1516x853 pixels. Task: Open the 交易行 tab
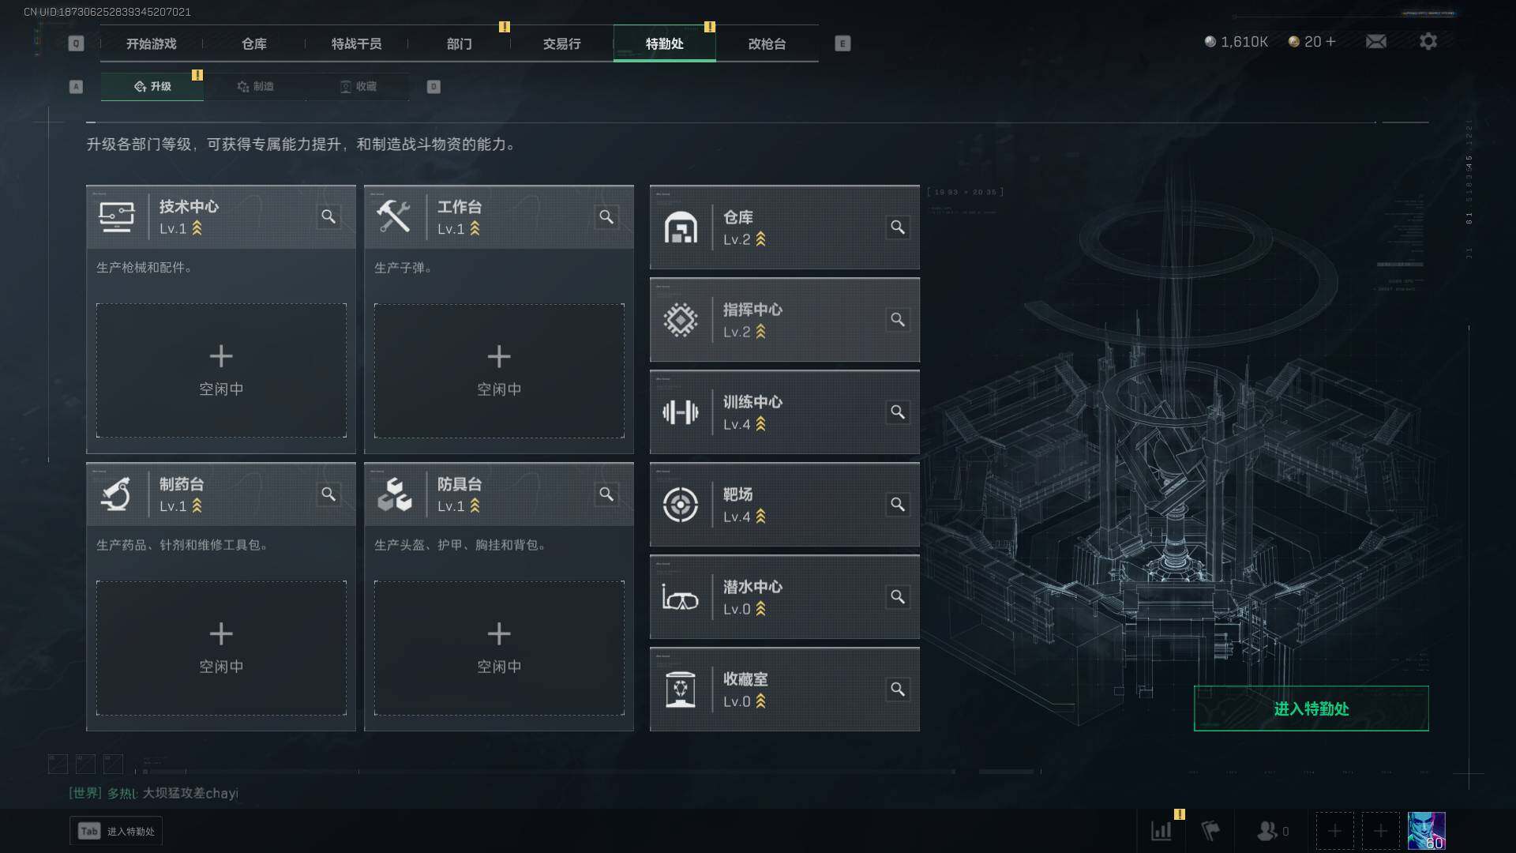pyautogui.click(x=561, y=43)
